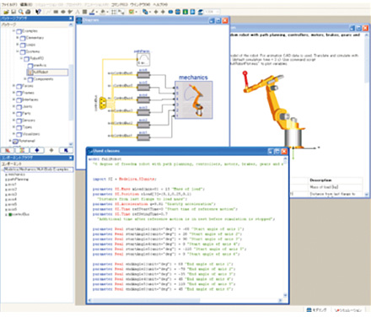Image resolution: width=371 pixels, height=317 pixels.
Task: Select pathPlanning in the component browser
Action: [18, 179]
